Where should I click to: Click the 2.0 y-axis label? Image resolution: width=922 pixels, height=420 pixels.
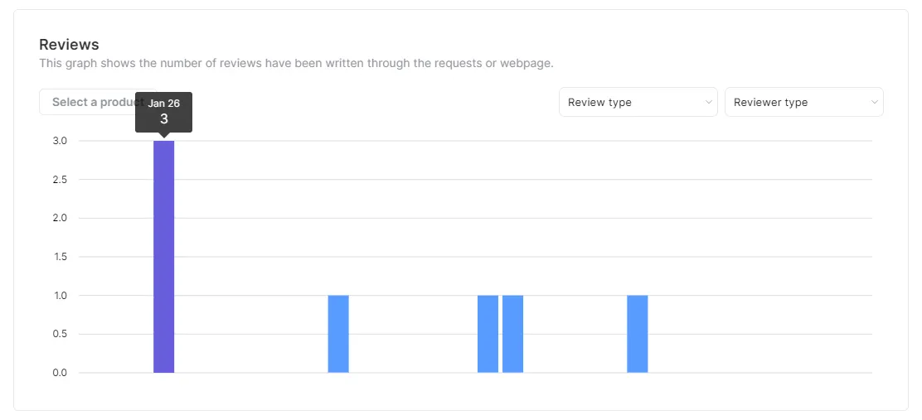(x=60, y=219)
